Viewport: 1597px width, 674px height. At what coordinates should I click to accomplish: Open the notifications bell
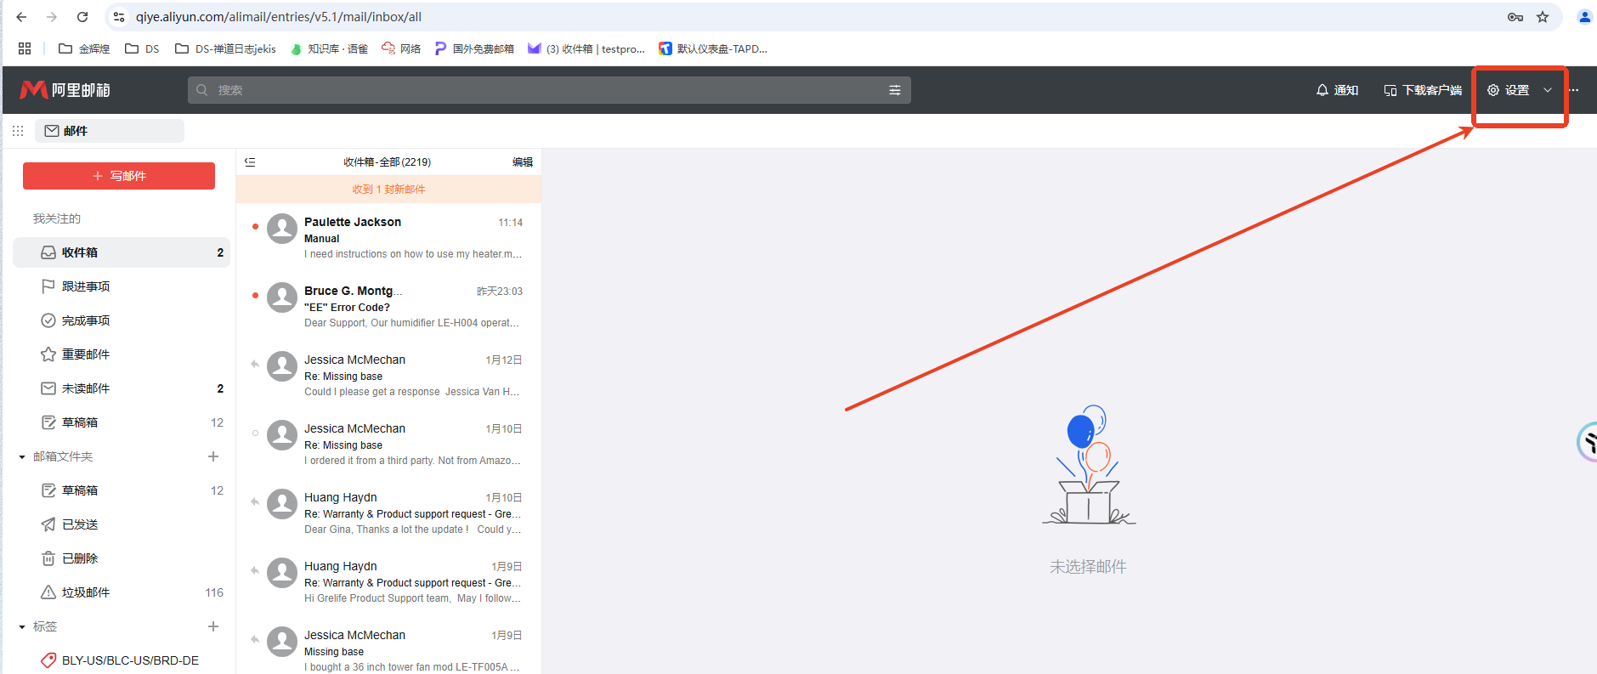tap(1322, 90)
